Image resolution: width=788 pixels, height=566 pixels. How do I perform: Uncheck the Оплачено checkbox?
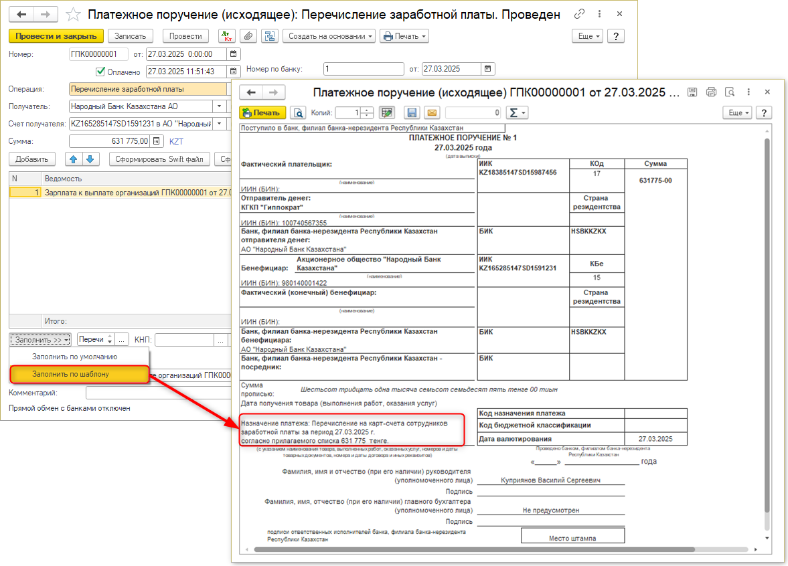point(101,72)
